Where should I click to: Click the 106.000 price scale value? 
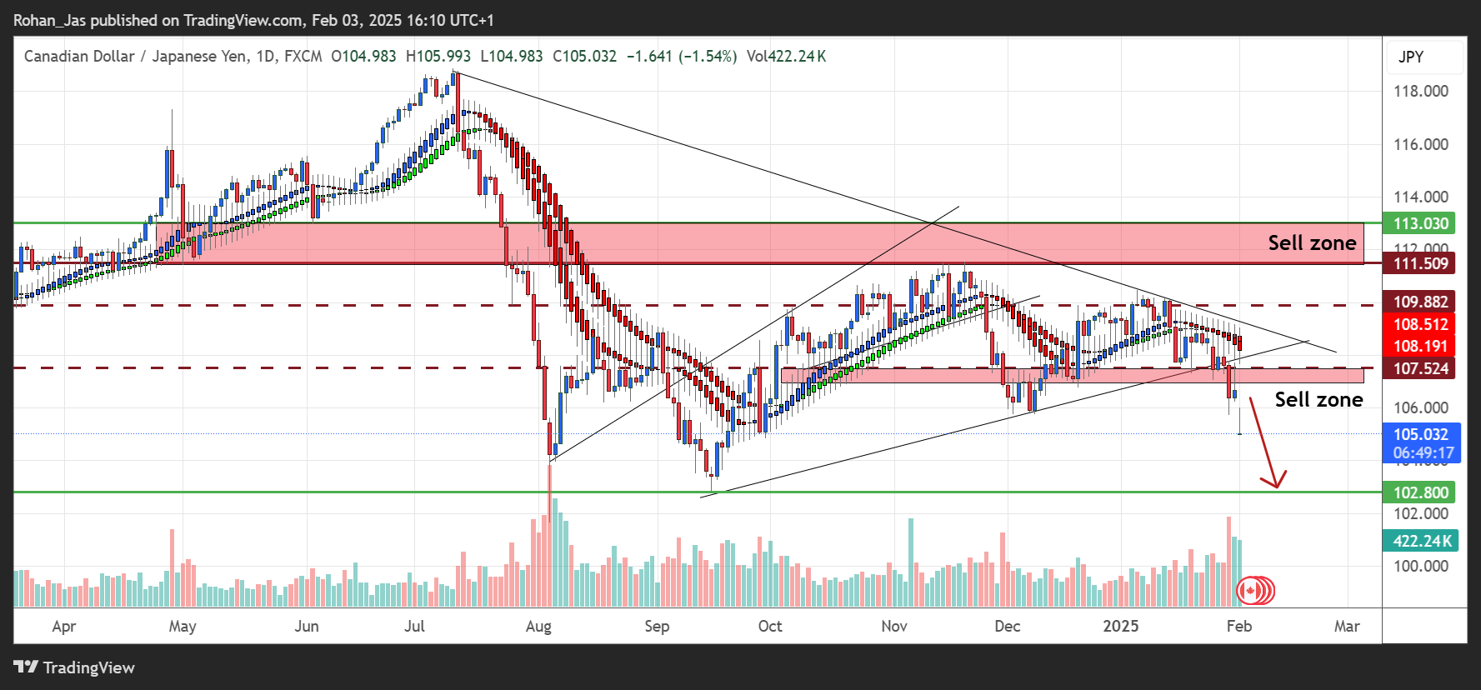[x=1421, y=407]
